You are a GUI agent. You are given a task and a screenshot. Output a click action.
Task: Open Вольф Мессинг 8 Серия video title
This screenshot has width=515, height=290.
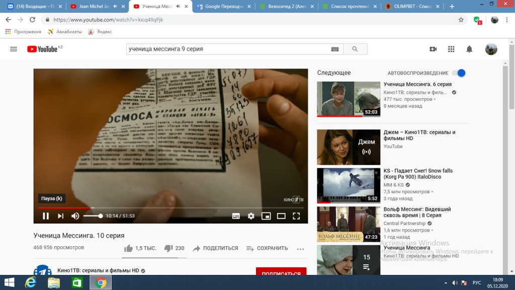[417, 212]
